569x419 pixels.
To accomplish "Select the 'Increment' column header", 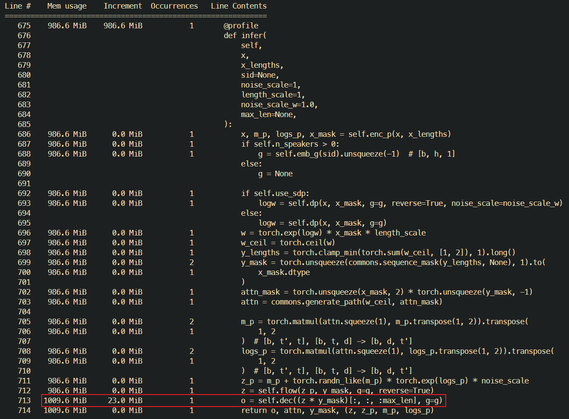I will [x=123, y=6].
